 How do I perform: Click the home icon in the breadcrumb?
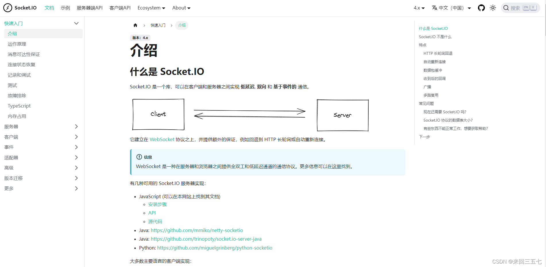point(135,25)
